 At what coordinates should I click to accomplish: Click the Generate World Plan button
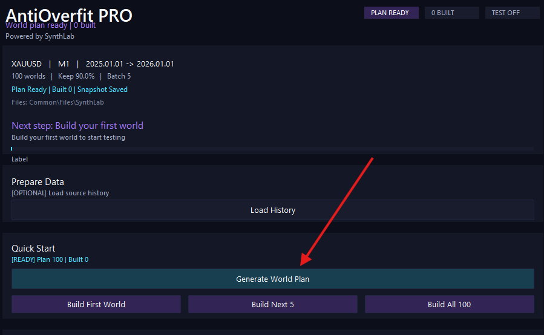273,279
